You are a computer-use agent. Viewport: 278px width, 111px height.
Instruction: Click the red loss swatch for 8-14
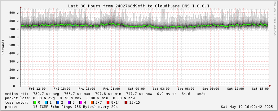coord(108,102)
